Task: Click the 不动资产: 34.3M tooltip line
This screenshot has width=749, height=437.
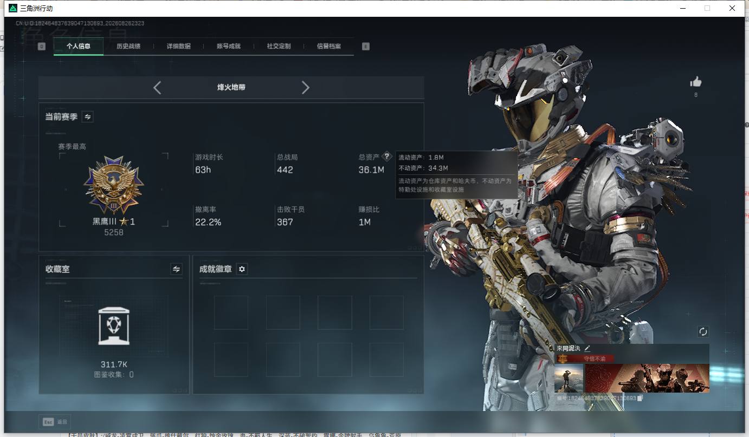Action: pos(423,168)
